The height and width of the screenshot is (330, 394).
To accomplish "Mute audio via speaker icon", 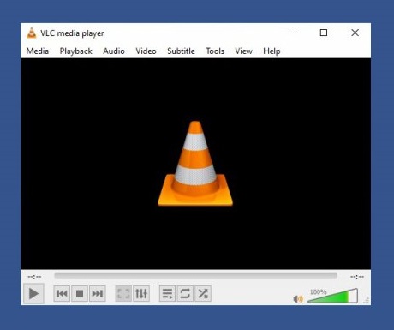I will pos(298,299).
